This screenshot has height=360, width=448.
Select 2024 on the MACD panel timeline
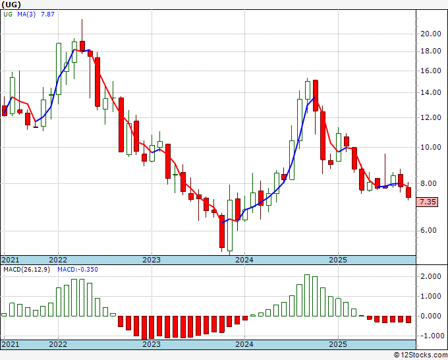pyautogui.click(x=244, y=344)
